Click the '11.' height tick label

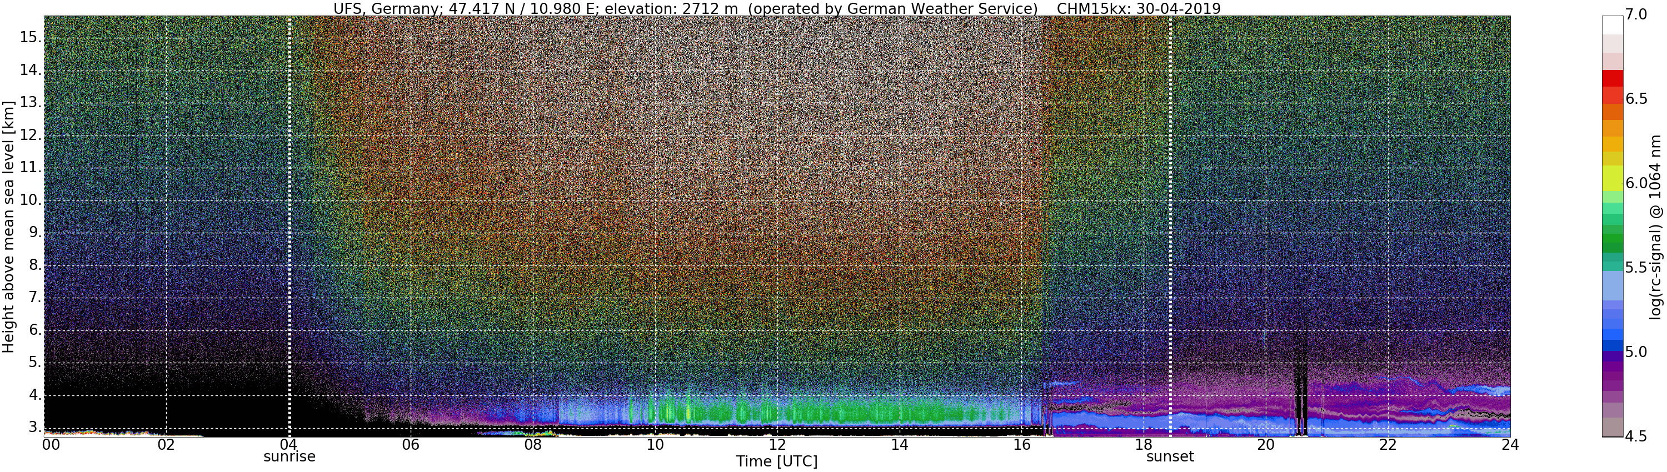[x=30, y=168]
